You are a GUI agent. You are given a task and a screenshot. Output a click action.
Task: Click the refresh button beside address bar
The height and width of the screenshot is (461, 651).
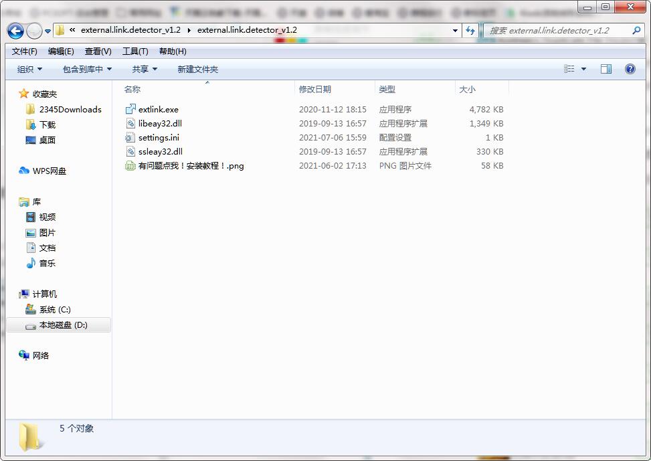(470, 30)
